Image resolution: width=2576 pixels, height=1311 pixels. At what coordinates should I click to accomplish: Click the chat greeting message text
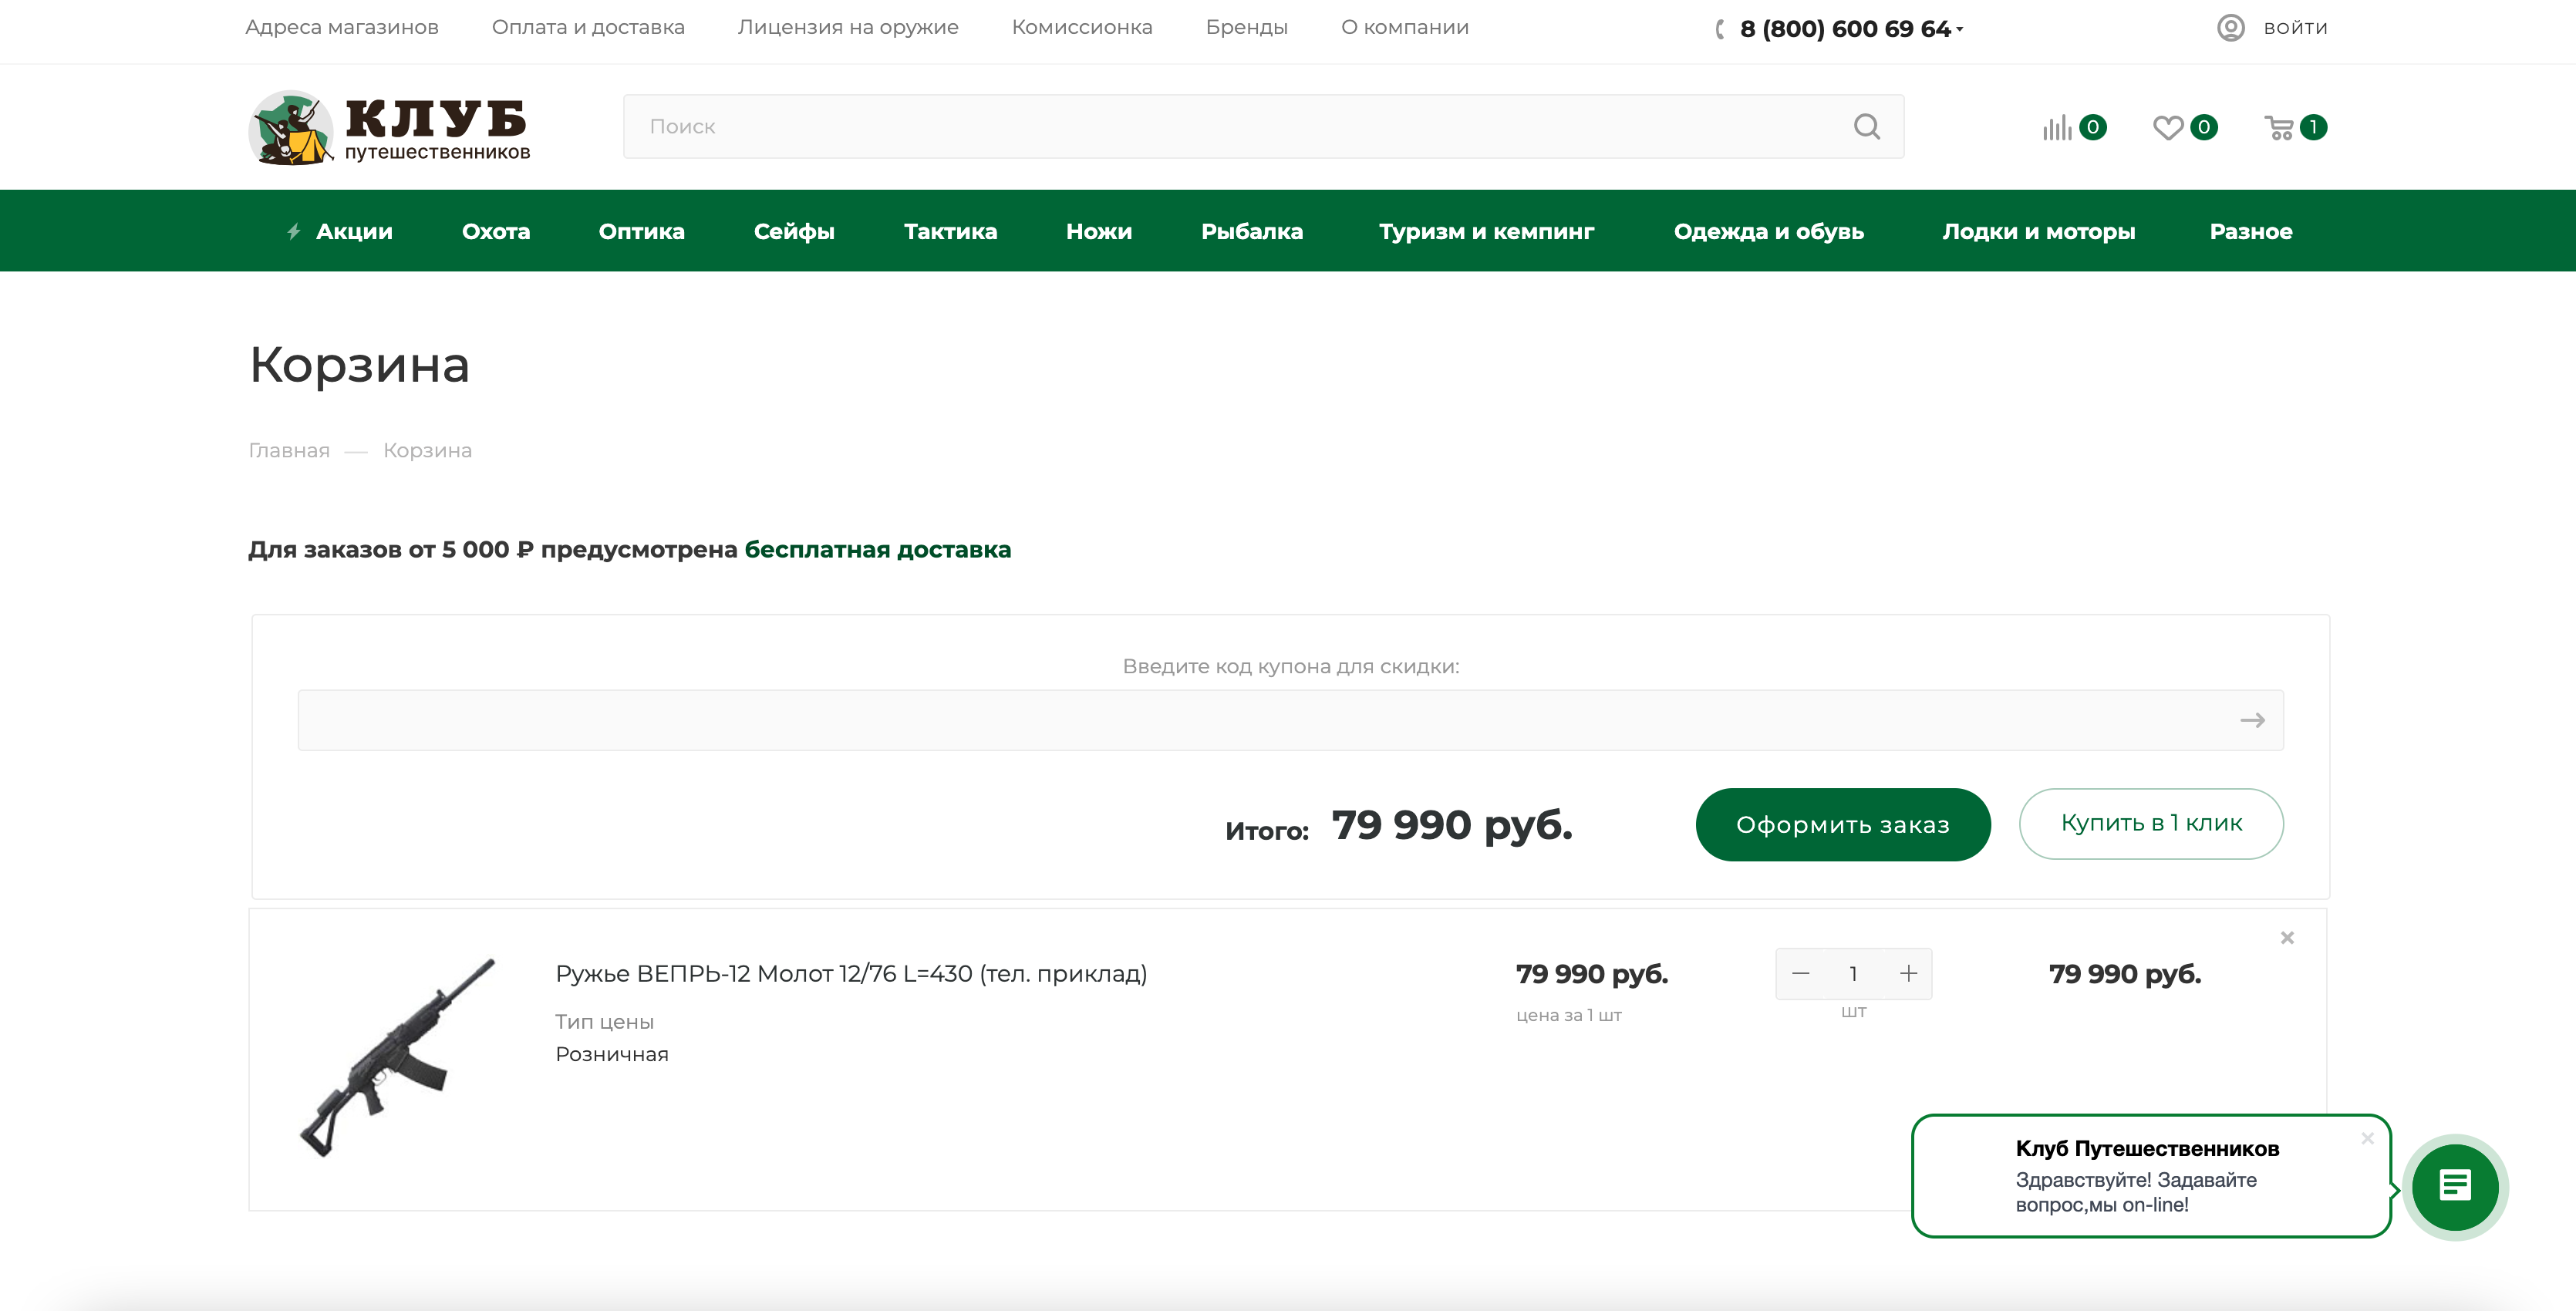[2136, 1192]
